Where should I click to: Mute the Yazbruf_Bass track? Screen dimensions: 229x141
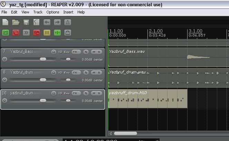click(x=94, y=52)
